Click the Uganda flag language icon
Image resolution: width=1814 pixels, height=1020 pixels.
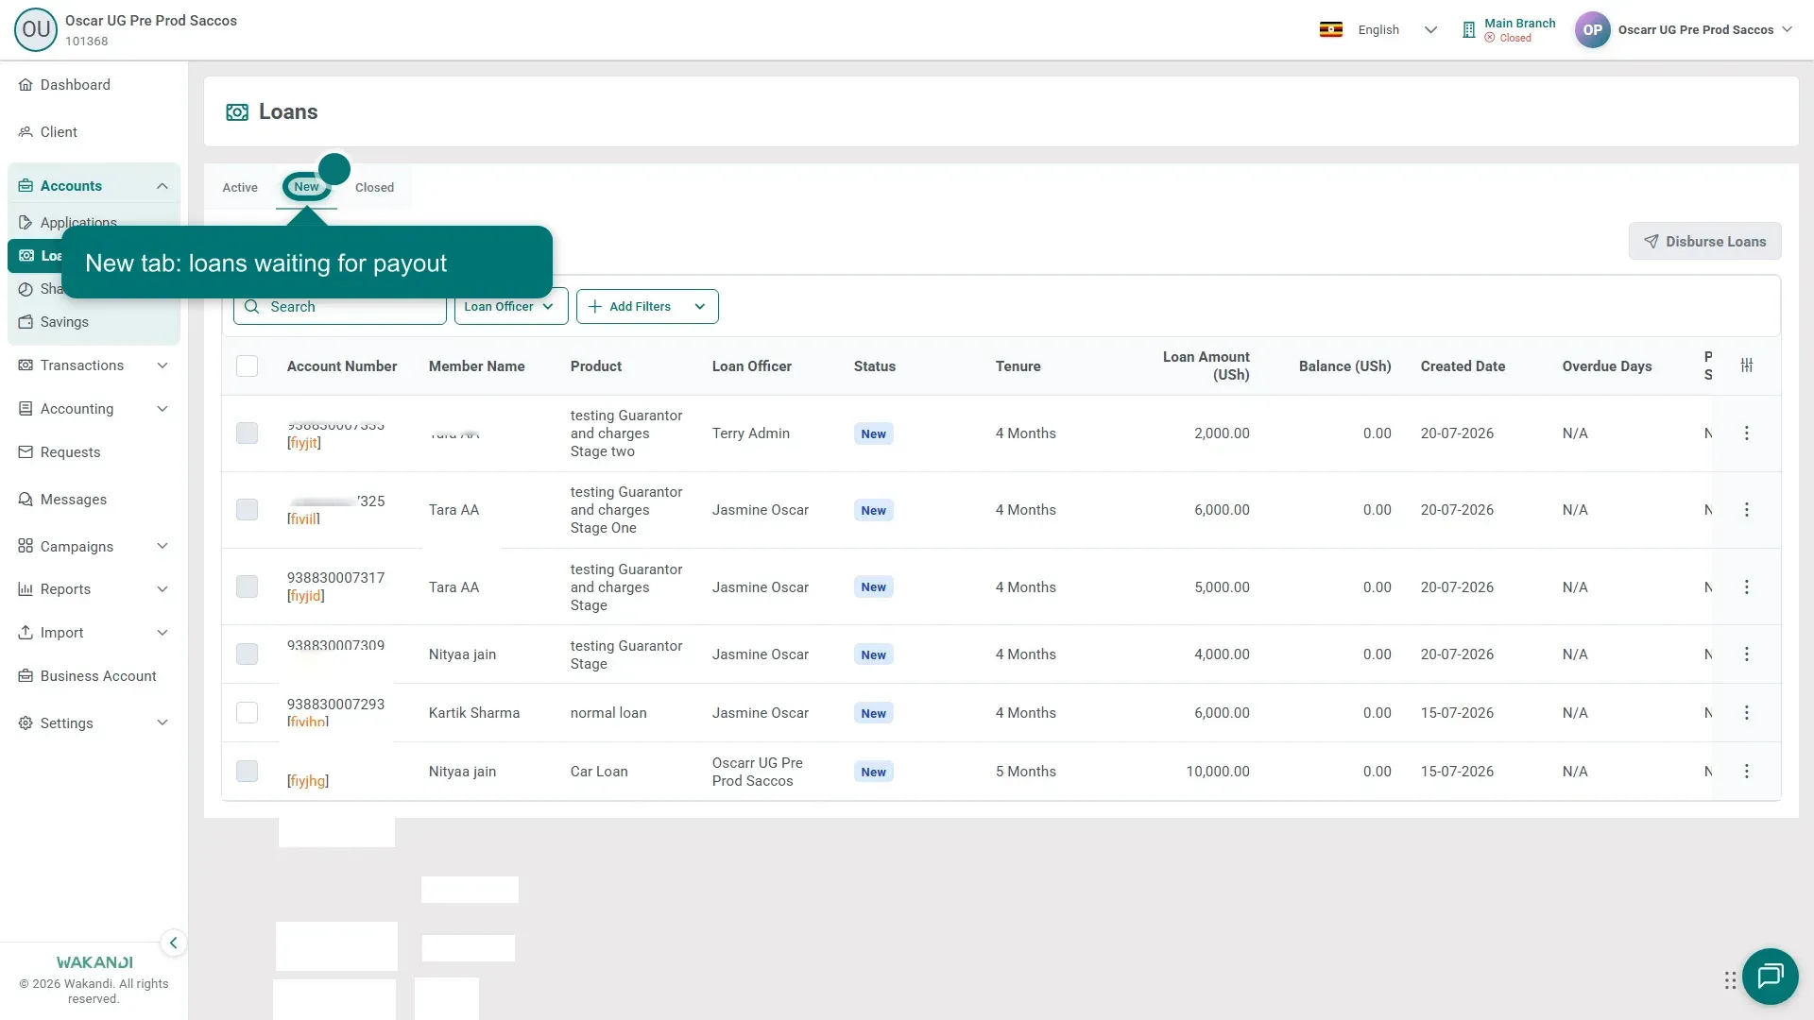[x=1331, y=30]
